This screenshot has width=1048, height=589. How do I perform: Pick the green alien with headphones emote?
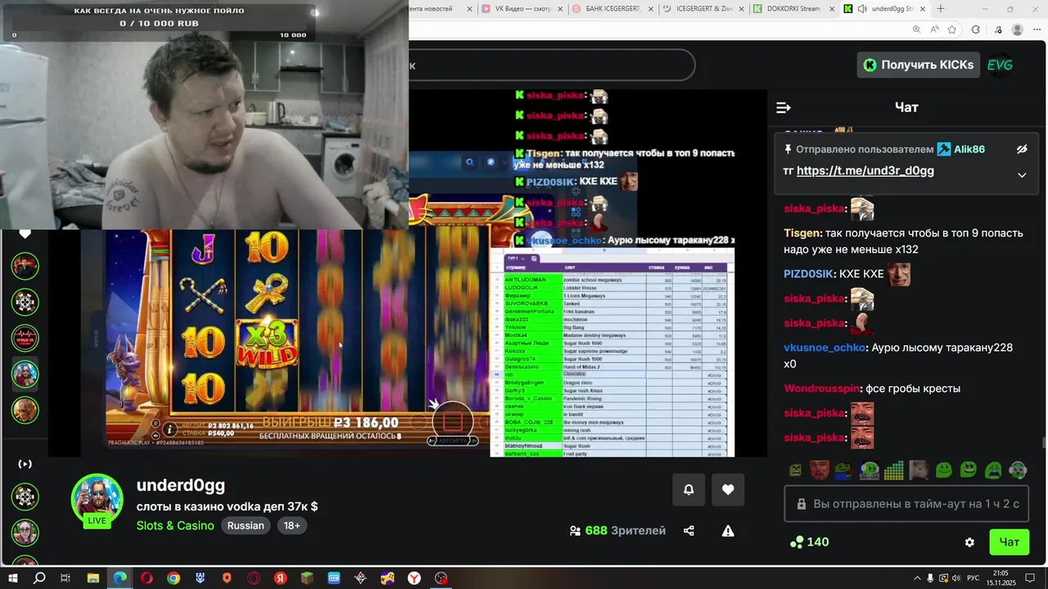pyautogui.click(x=1018, y=470)
